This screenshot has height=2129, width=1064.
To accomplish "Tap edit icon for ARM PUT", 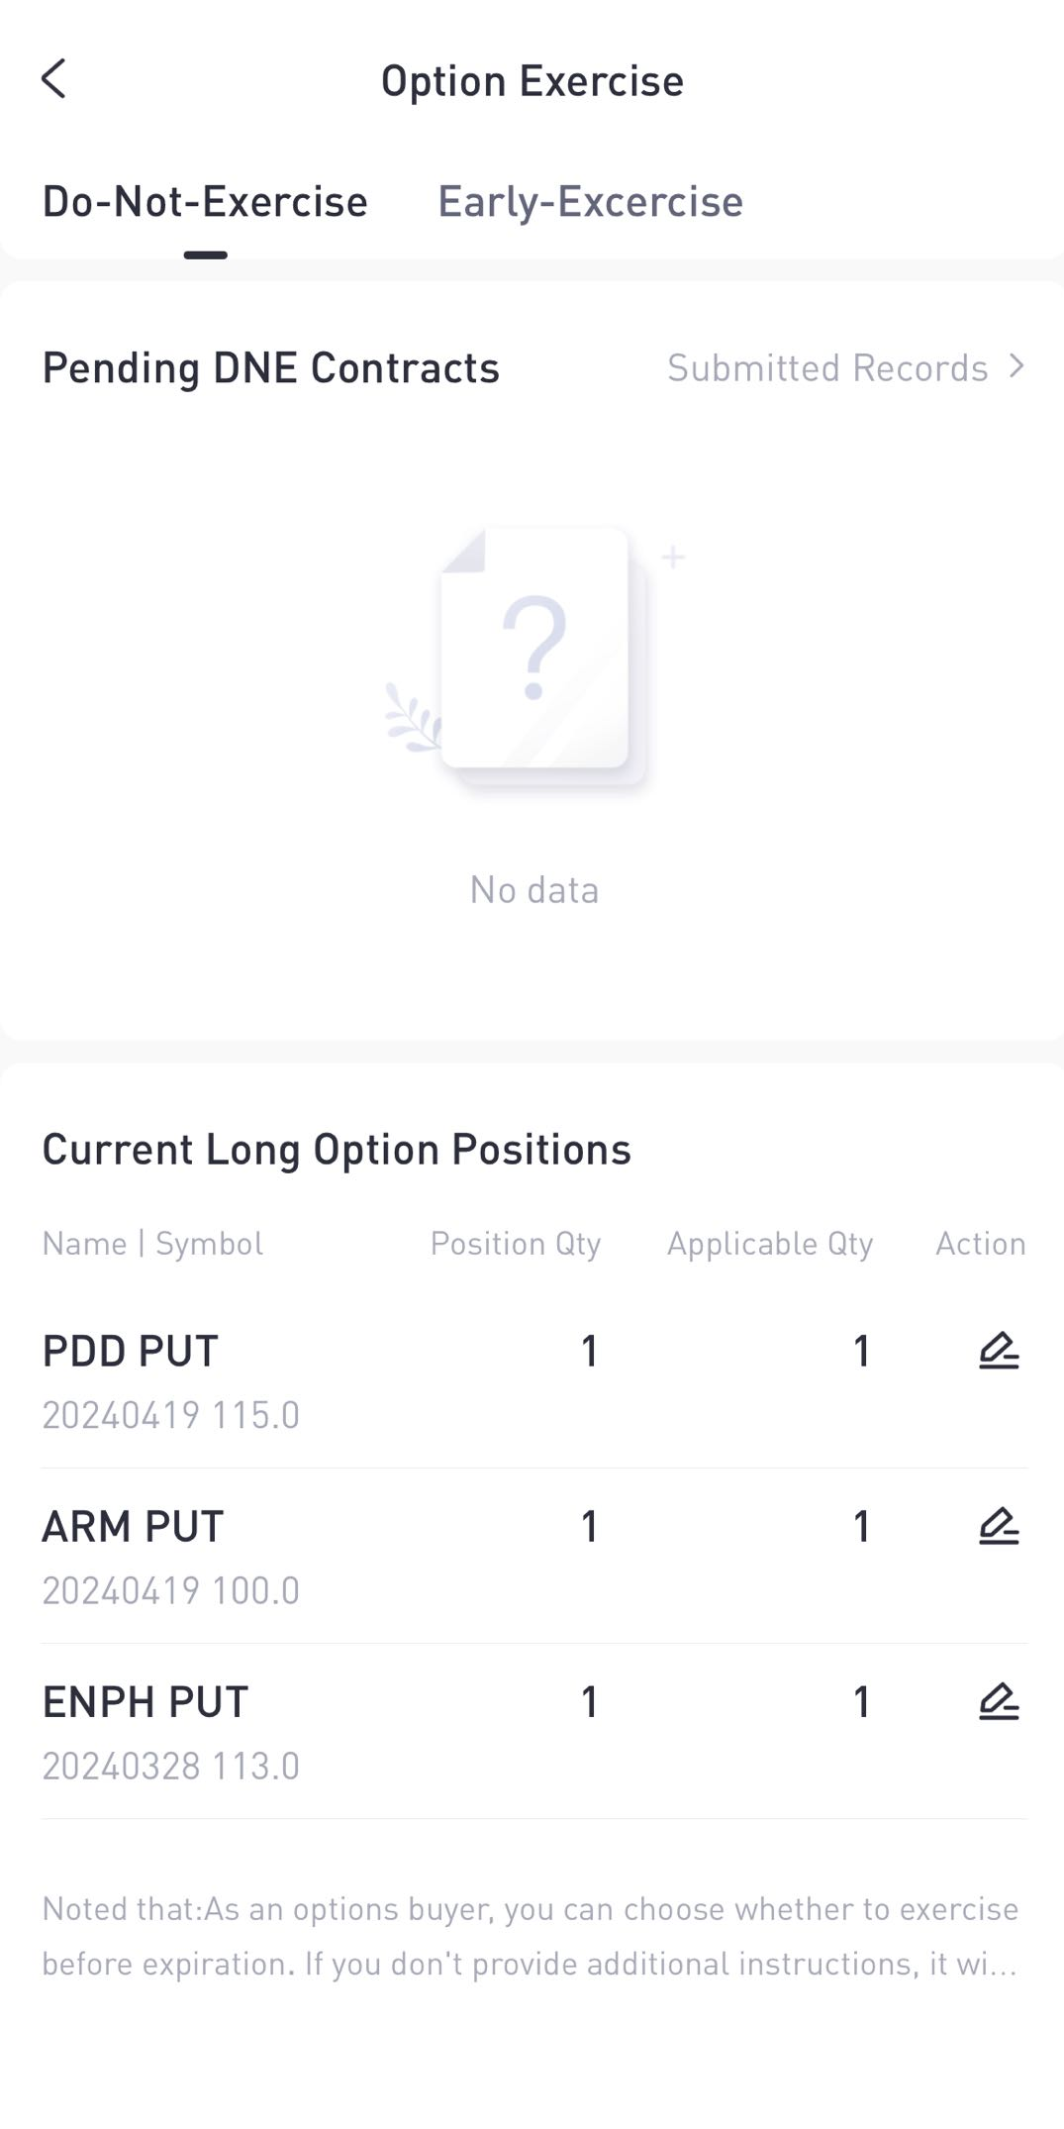I will tap(998, 1526).
